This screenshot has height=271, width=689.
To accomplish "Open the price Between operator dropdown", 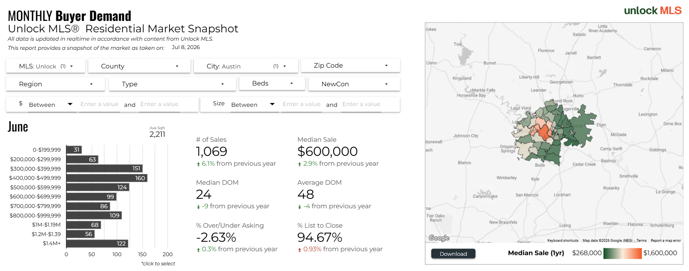I will point(50,105).
